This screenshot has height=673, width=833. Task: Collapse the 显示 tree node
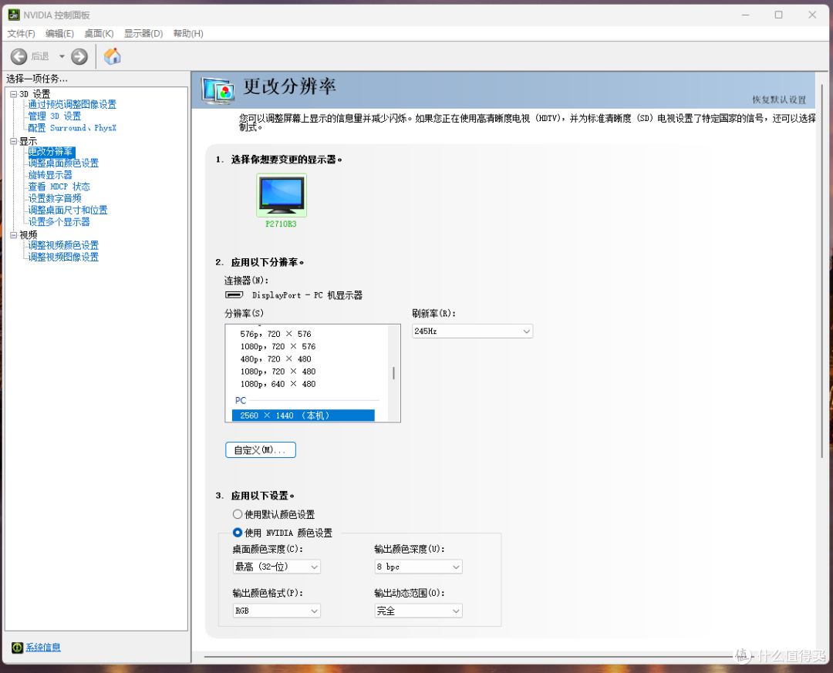click(x=13, y=141)
